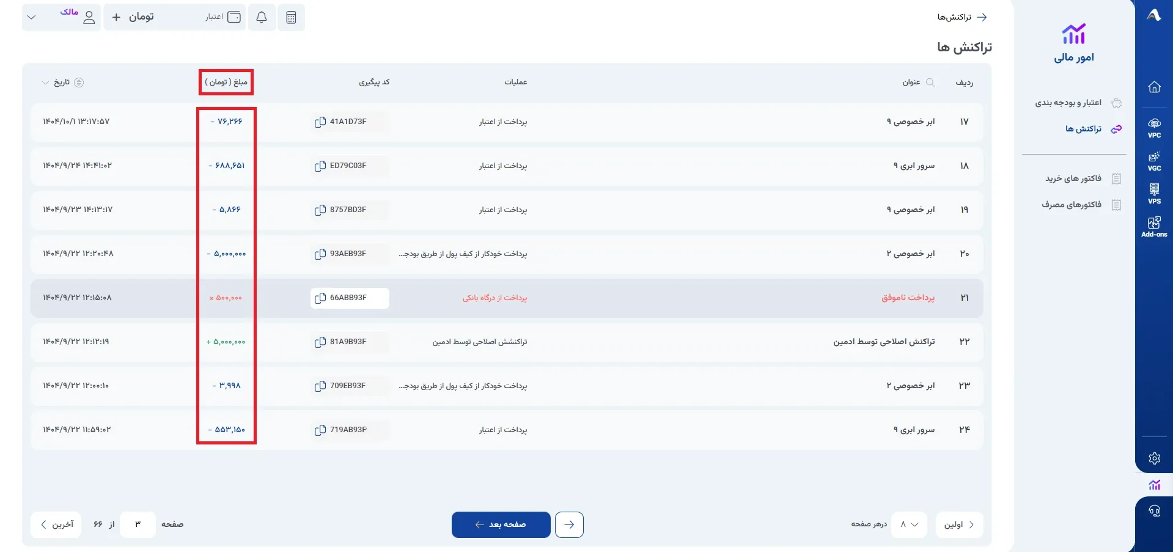Click the اعتبار wallet credit icon
The image size is (1173, 552).
pyautogui.click(x=234, y=17)
